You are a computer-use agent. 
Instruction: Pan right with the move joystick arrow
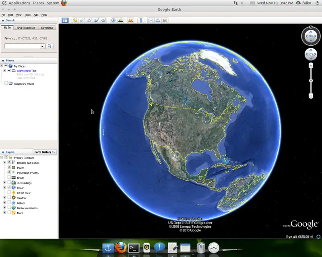[315, 54]
